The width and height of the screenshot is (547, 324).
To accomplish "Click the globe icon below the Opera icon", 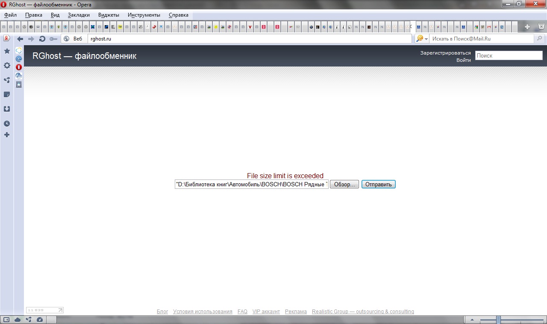I will [x=19, y=76].
